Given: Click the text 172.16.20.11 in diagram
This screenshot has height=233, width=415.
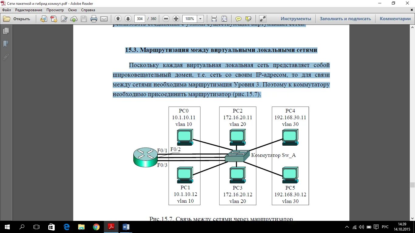Looking at the screenshot, I should click(x=238, y=118).
